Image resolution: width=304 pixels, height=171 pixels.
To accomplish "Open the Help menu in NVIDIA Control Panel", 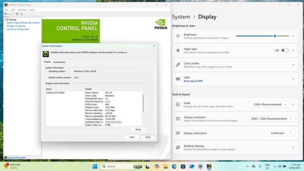I will pos(32,10).
